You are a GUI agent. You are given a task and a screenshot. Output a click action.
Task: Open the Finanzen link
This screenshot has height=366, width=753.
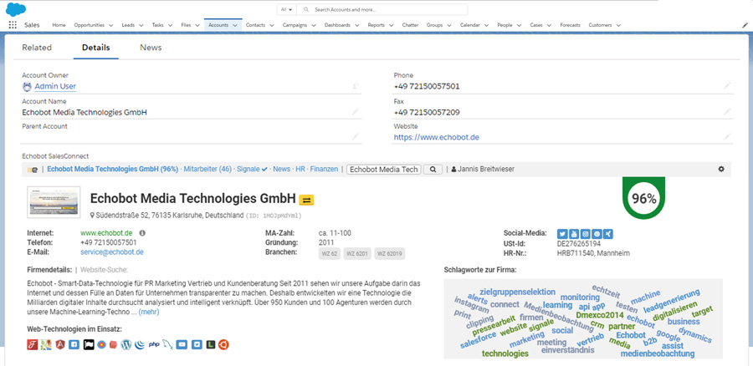coord(324,170)
